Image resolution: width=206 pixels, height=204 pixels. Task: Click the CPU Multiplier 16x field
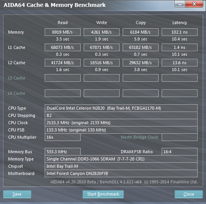pos(63,137)
